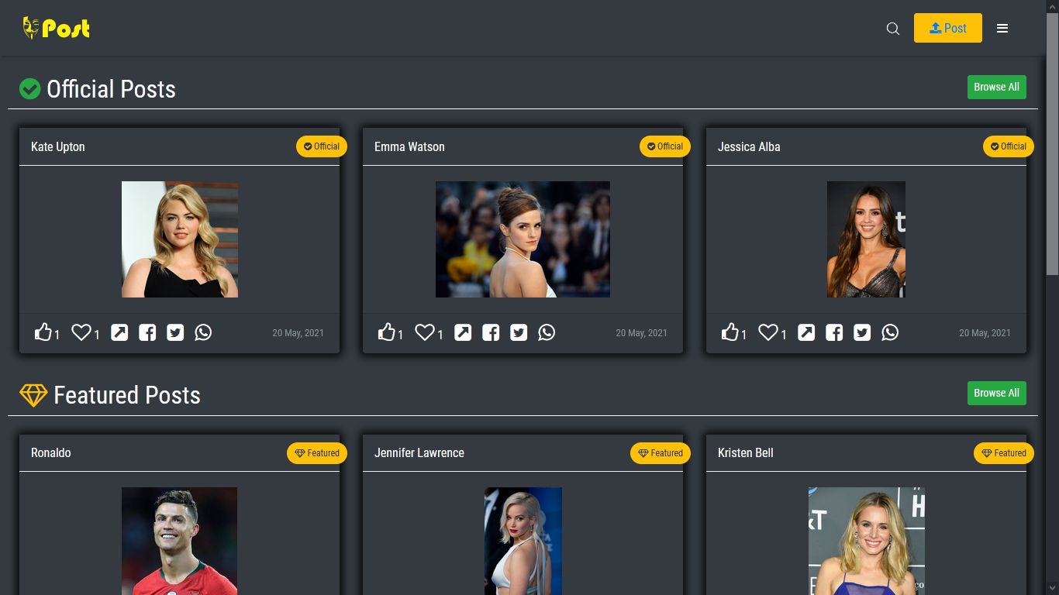The image size is (1059, 595).
Task: Click Browse All next to Featured Posts
Action: [996, 393]
